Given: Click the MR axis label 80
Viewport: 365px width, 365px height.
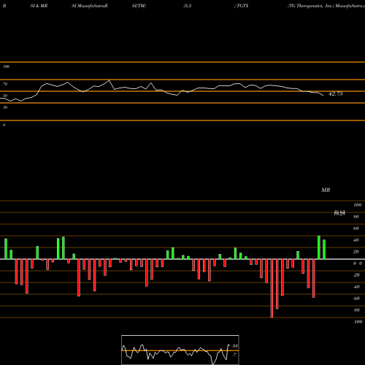Looking at the screenshot, I should pyautogui.click(x=356, y=217).
